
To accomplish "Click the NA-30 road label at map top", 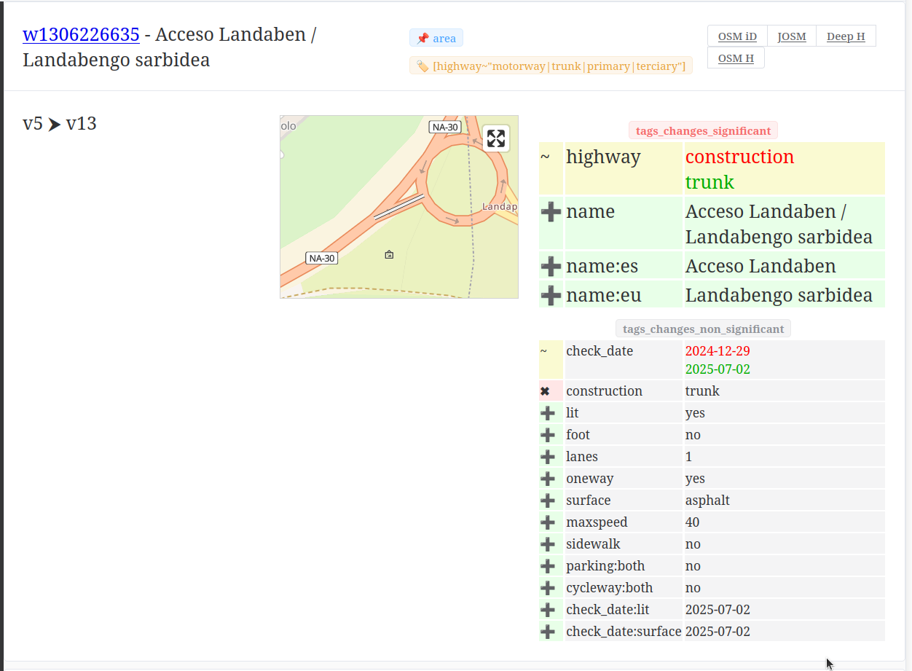I will click(445, 127).
